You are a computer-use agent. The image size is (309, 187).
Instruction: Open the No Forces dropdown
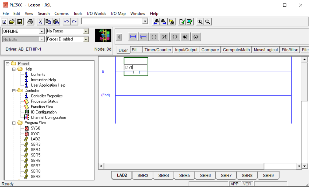[86, 31]
